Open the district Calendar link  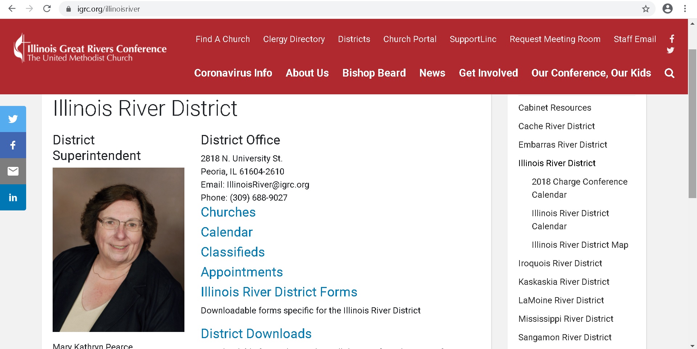[x=227, y=232]
